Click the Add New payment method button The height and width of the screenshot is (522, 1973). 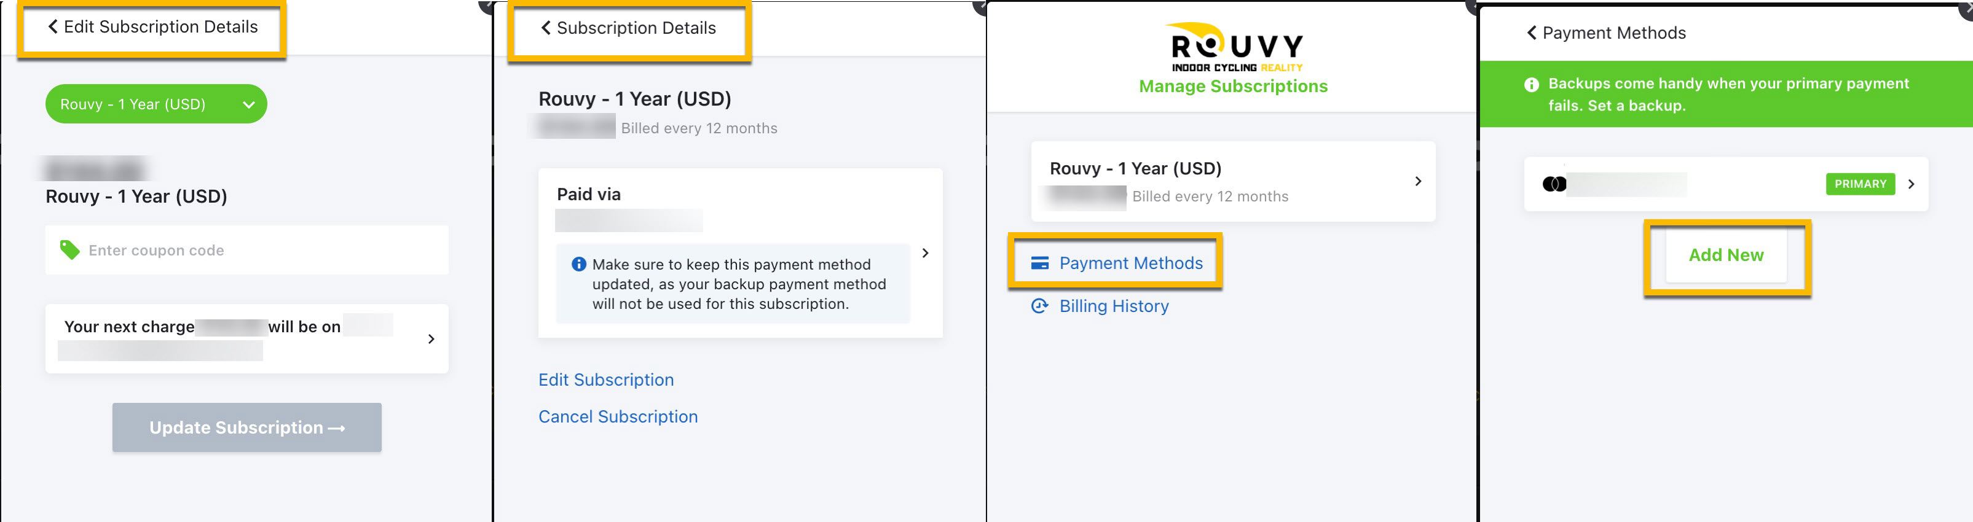point(1726,255)
